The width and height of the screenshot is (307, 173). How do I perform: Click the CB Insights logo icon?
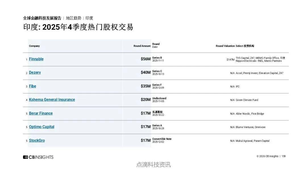click(x=26, y=157)
